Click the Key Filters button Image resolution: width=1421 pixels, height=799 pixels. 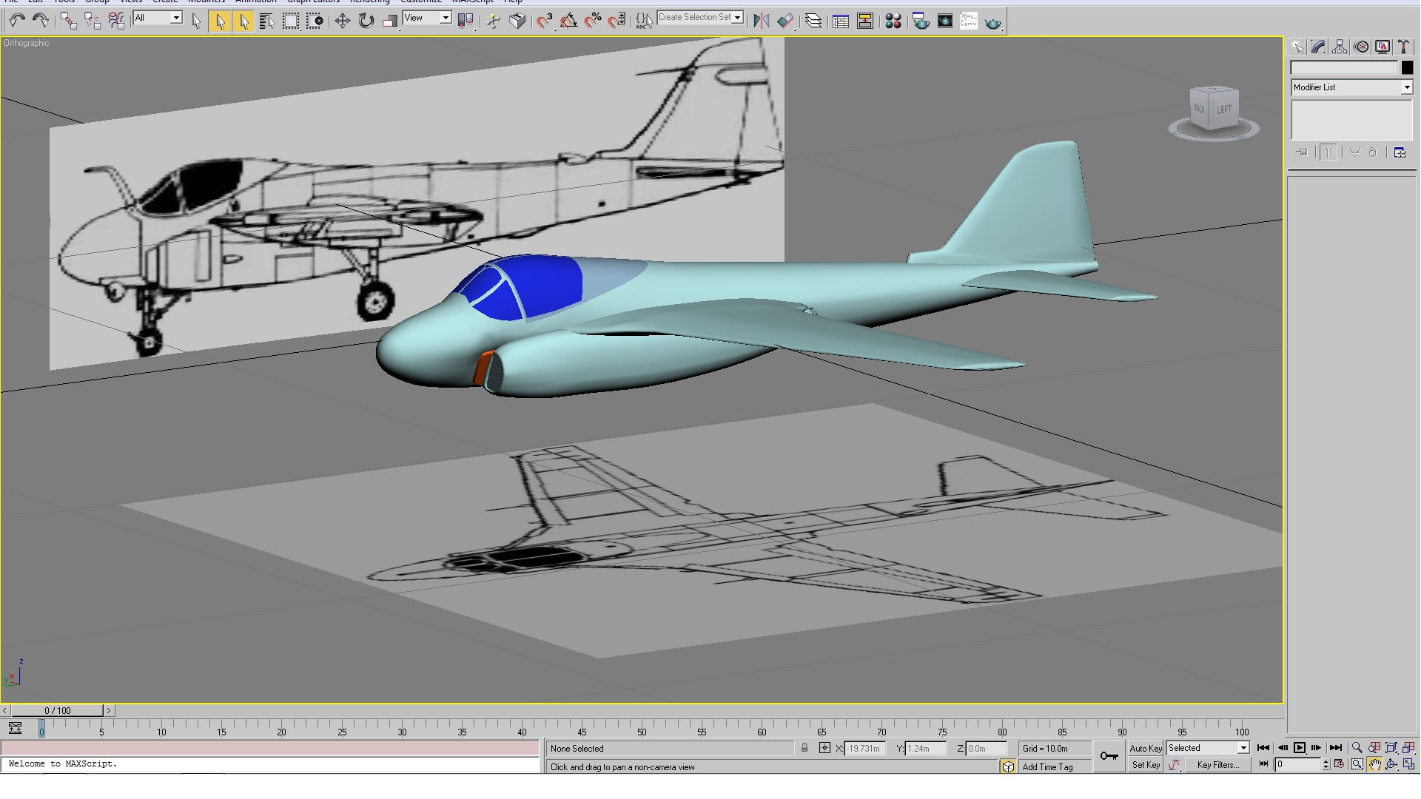1217,765
